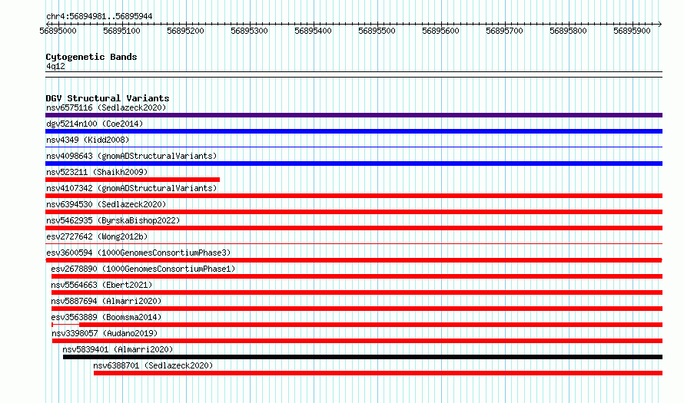Click nsv5839401 (Almarri2020) label
Viewport: 684px width, 403px height.
tap(118, 349)
